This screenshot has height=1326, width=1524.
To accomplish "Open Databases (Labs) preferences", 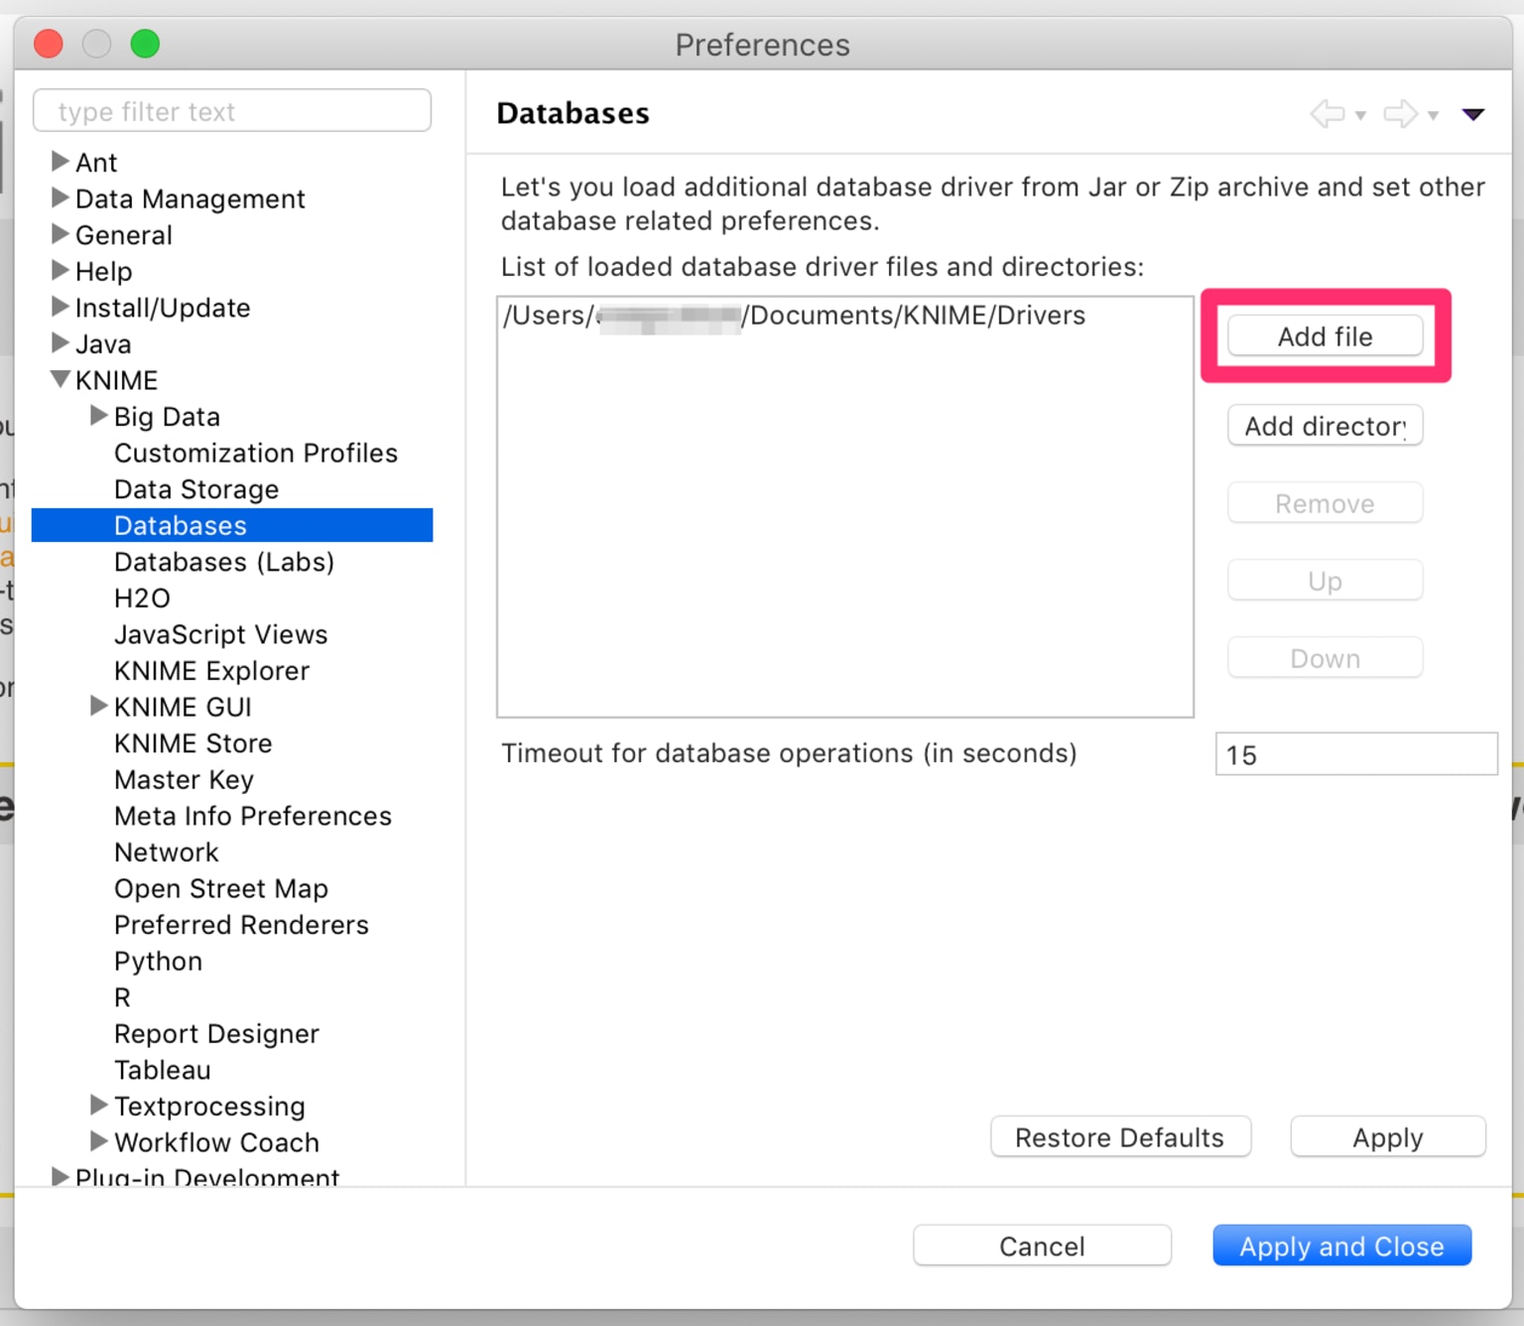I will pos(224,562).
